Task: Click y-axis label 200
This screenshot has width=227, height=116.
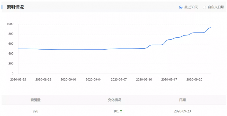Action: (11, 63)
